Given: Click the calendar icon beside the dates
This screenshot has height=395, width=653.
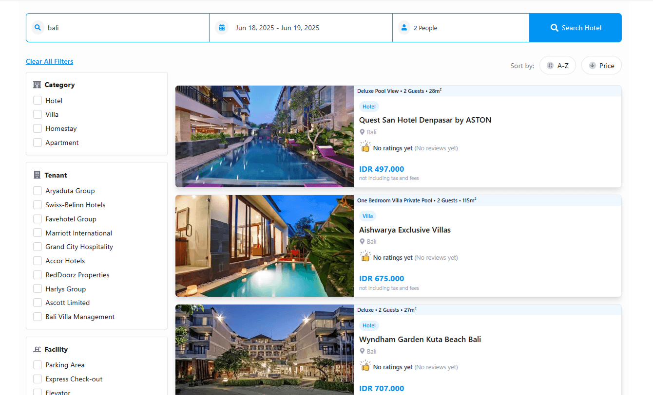Looking at the screenshot, I should (x=222, y=28).
